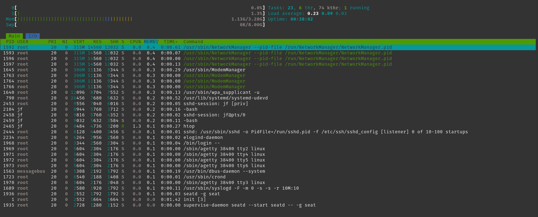The width and height of the screenshot is (538, 217).
Task: Select the supervise-daemon seatd process row
Action: point(249,205)
